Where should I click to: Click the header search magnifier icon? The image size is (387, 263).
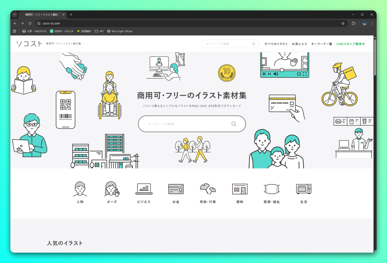(253, 44)
